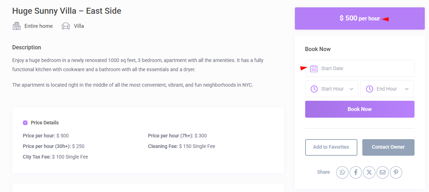Click the Huge Sunny Villa title
The width and height of the screenshot is (429, 192).
pyautogui.click(x=67, y=11)
